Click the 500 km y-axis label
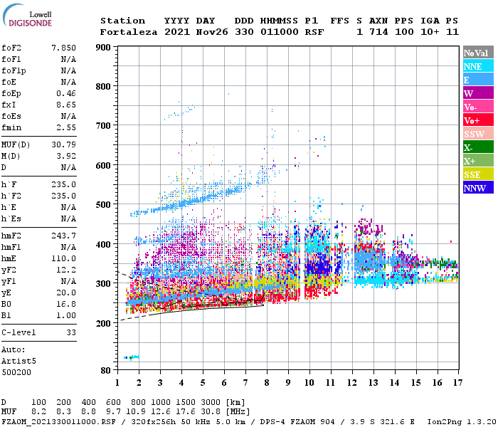Viewport: 498px width, 427px height. 103,205
